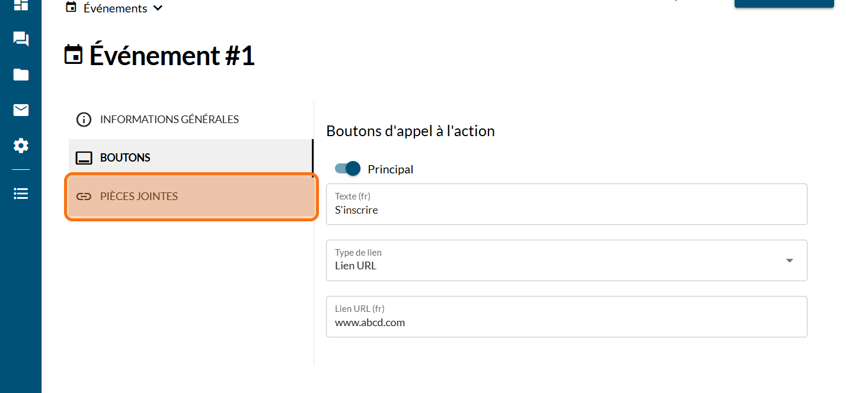Open the Type de lien dropdown
The height and width of the screenshot is (393, 846).
tap(789, 260)
